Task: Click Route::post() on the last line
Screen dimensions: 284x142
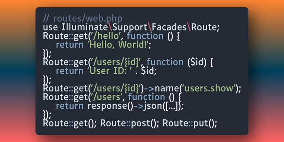Action: click(130, 123)
